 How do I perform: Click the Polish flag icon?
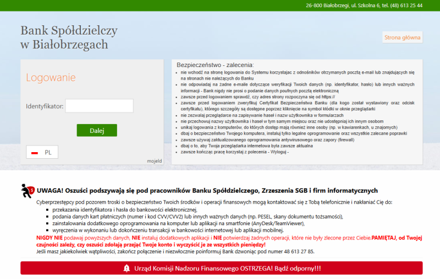click(x=35, y=153)
